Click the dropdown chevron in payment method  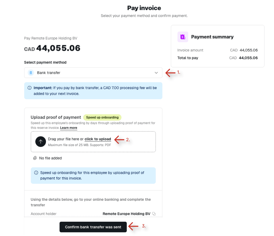(156, 73)
